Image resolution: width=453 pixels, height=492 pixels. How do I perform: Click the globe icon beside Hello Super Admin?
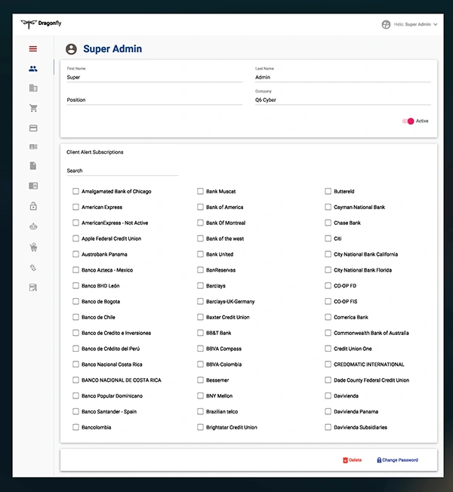pos(386,24)
